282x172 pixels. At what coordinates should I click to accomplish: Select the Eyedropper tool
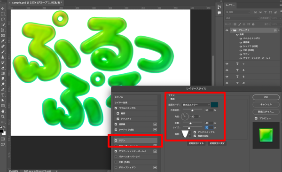(x=3, y=41)
